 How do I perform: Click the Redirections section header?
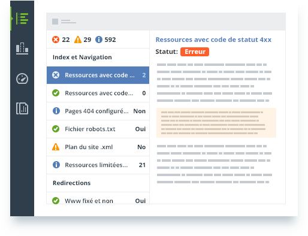71,183
